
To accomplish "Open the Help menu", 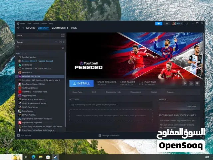I will coord(51,23).
